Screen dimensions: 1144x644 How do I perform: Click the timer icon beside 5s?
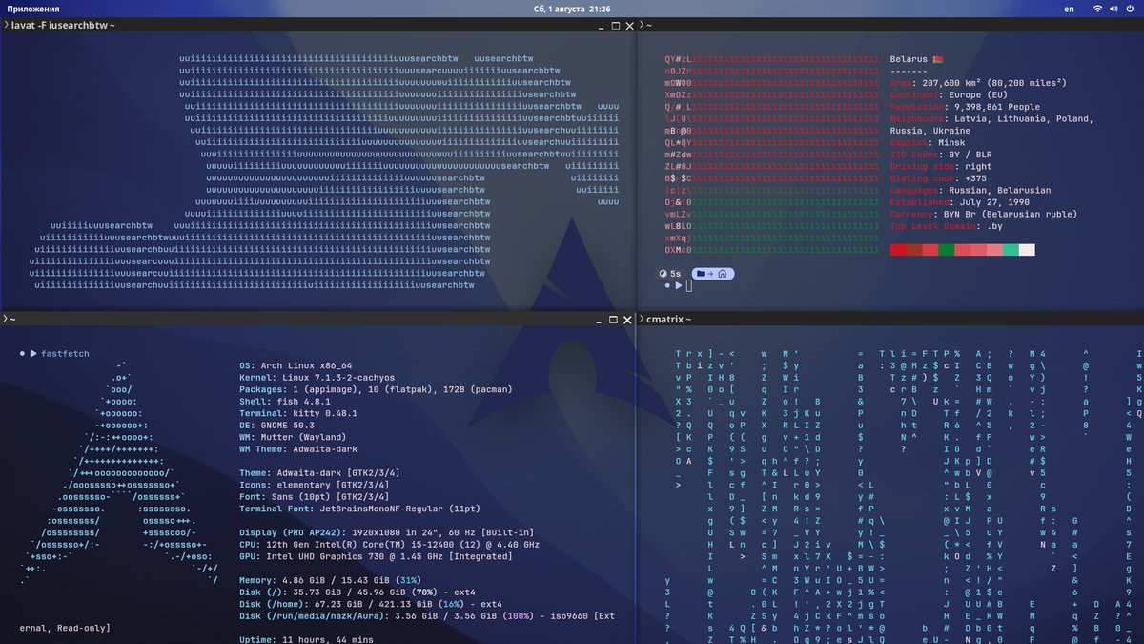pyautogui.click(x=664, y=274)
